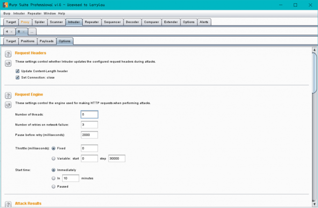
Task: Switch to the Extender tab
Action: point(171,22)
